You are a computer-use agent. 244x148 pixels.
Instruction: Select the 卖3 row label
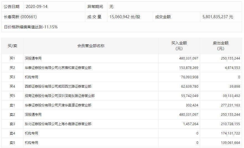coord(12,124)
